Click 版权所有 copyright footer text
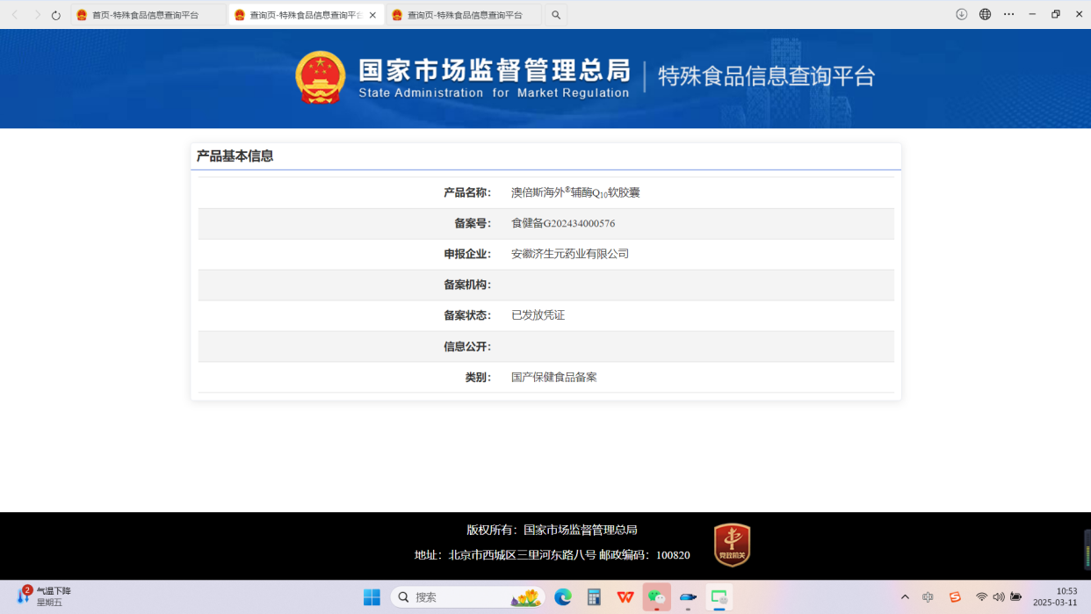 (552, 530)
